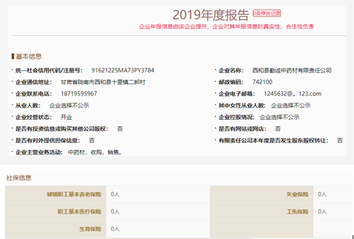Select the 2019年度报告 title
Image resolution: width=354 pixels, height=239 pixels.
[x=210, y=15]
